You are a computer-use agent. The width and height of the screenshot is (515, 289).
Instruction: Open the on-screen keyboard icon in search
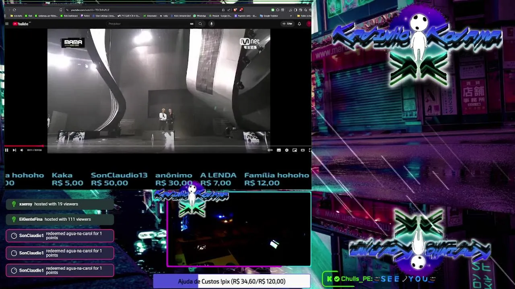point(192,24)
